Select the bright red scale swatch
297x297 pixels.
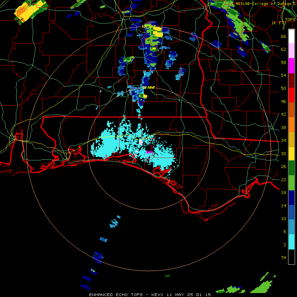tap(291, 95)
